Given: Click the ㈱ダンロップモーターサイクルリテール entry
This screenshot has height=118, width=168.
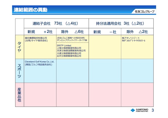Looking at the screenshot, I should pyautogui.click(x=133, y=41).
